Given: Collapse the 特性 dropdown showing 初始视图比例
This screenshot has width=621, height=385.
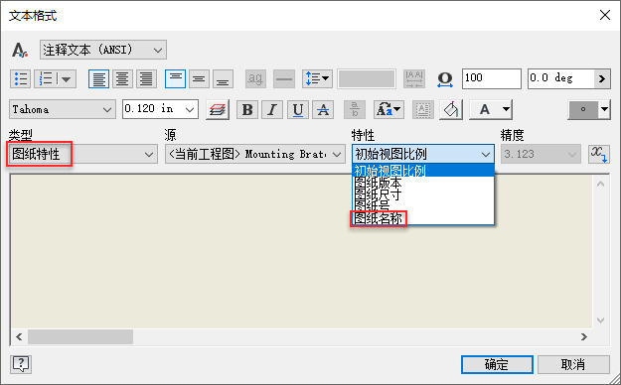Looking at the screenshot, I should point(423,154).
